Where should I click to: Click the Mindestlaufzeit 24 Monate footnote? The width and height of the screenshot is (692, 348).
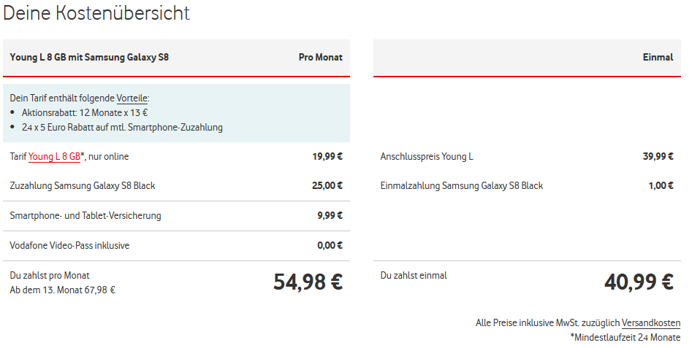tap(625, 337)
